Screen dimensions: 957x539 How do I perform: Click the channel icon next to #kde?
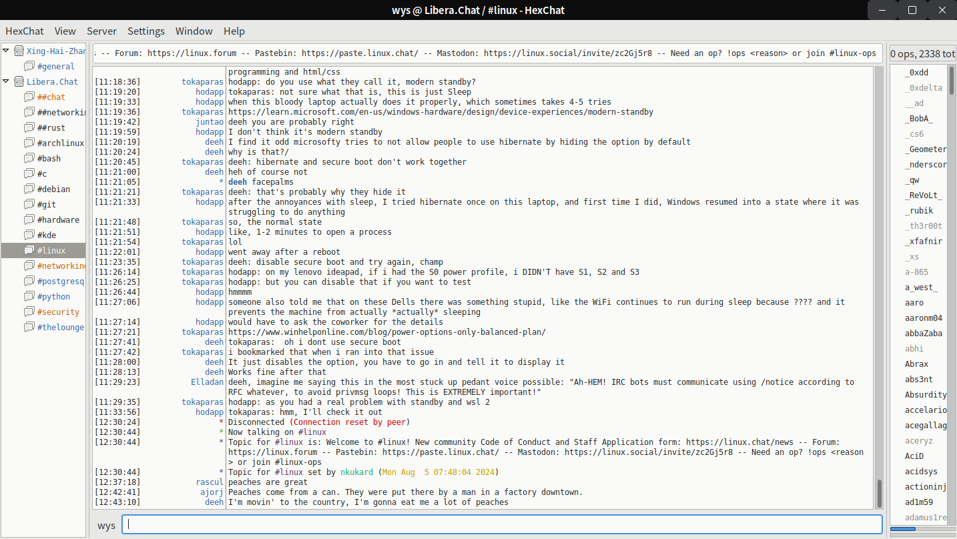[29, 235]
